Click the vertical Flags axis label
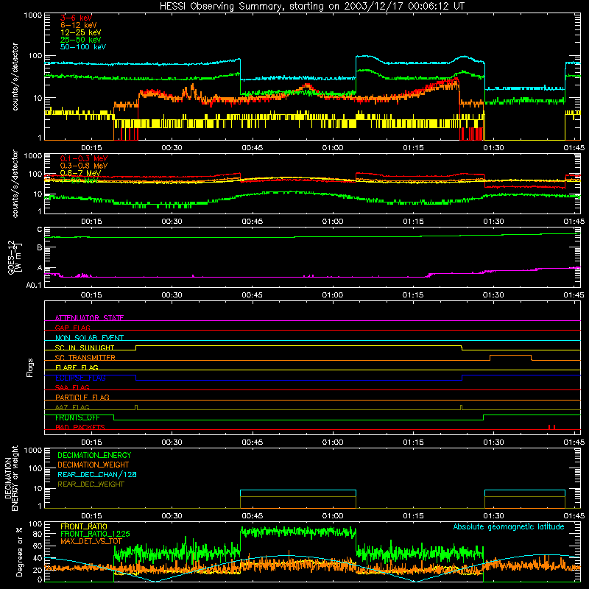 (30, 367)
